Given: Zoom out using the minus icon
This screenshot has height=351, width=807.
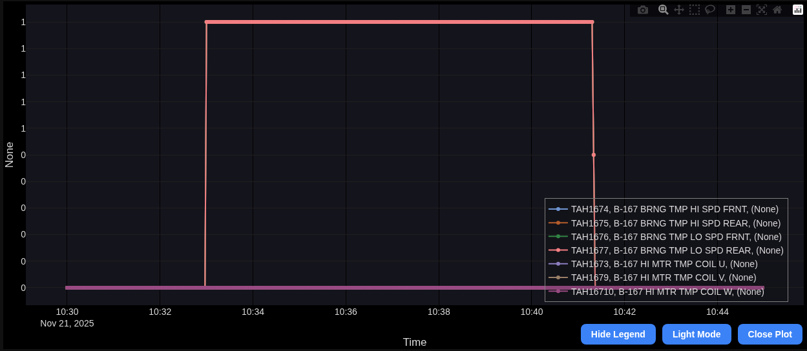Looking at the screenshot, I should pos(746,10).
